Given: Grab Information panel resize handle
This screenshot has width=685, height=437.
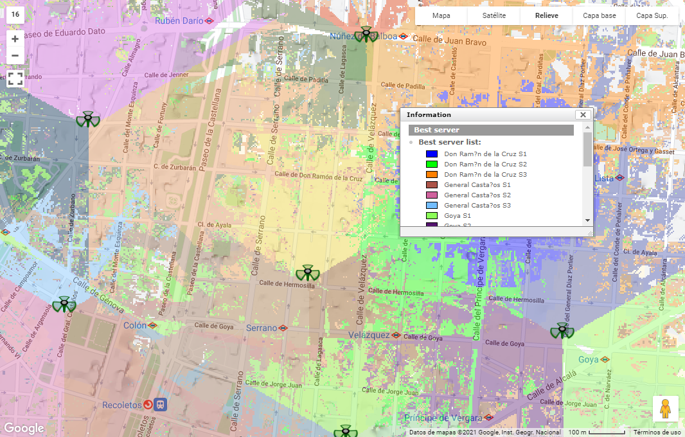Looking at the screenshot, I should pyautogui.click(x=590, y=233).
